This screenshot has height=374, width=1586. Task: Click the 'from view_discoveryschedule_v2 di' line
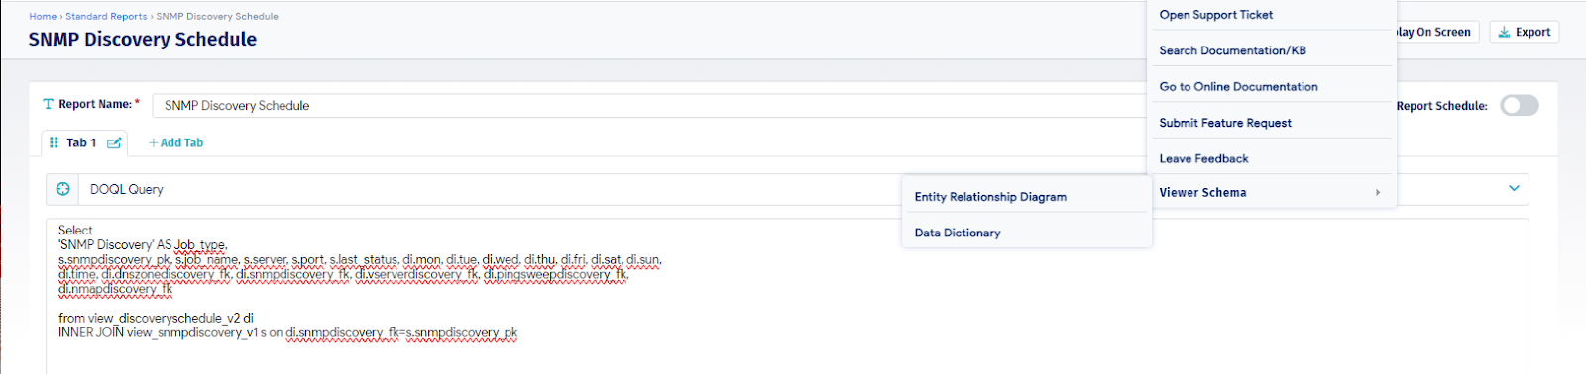tap(156, 319)
